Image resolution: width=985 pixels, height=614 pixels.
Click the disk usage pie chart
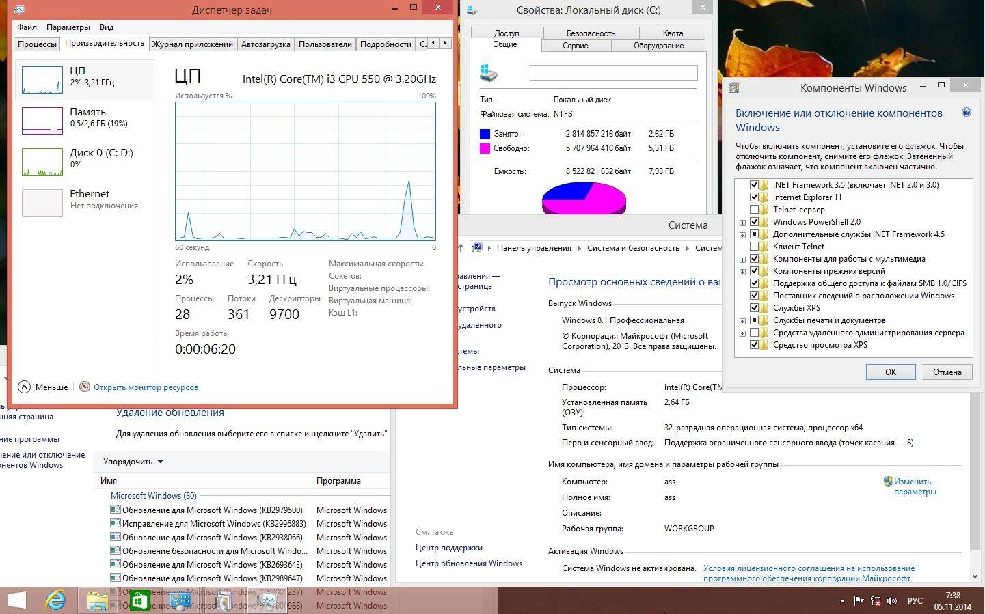pyautogui.click(x=584, y=199)
